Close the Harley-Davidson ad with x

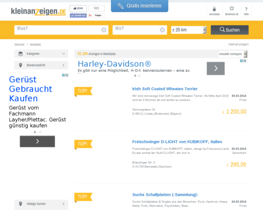[x=245, y=61]
